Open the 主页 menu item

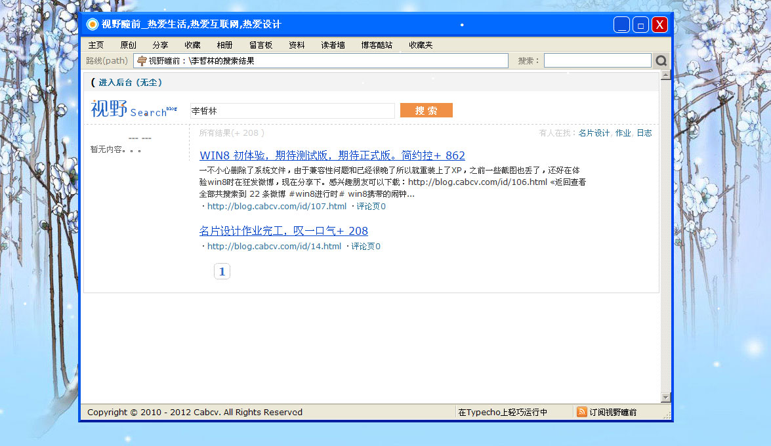pos(96,45)
